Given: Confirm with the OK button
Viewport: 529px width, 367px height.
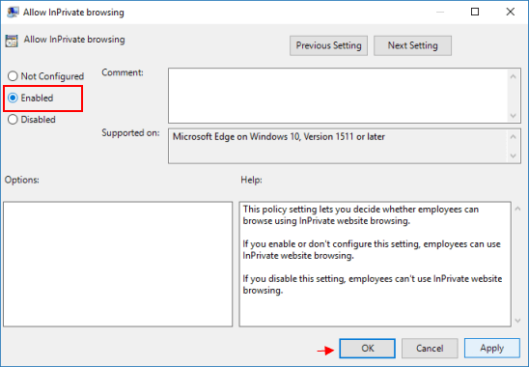Looking at the screenshot, I should tap(368, 348).
